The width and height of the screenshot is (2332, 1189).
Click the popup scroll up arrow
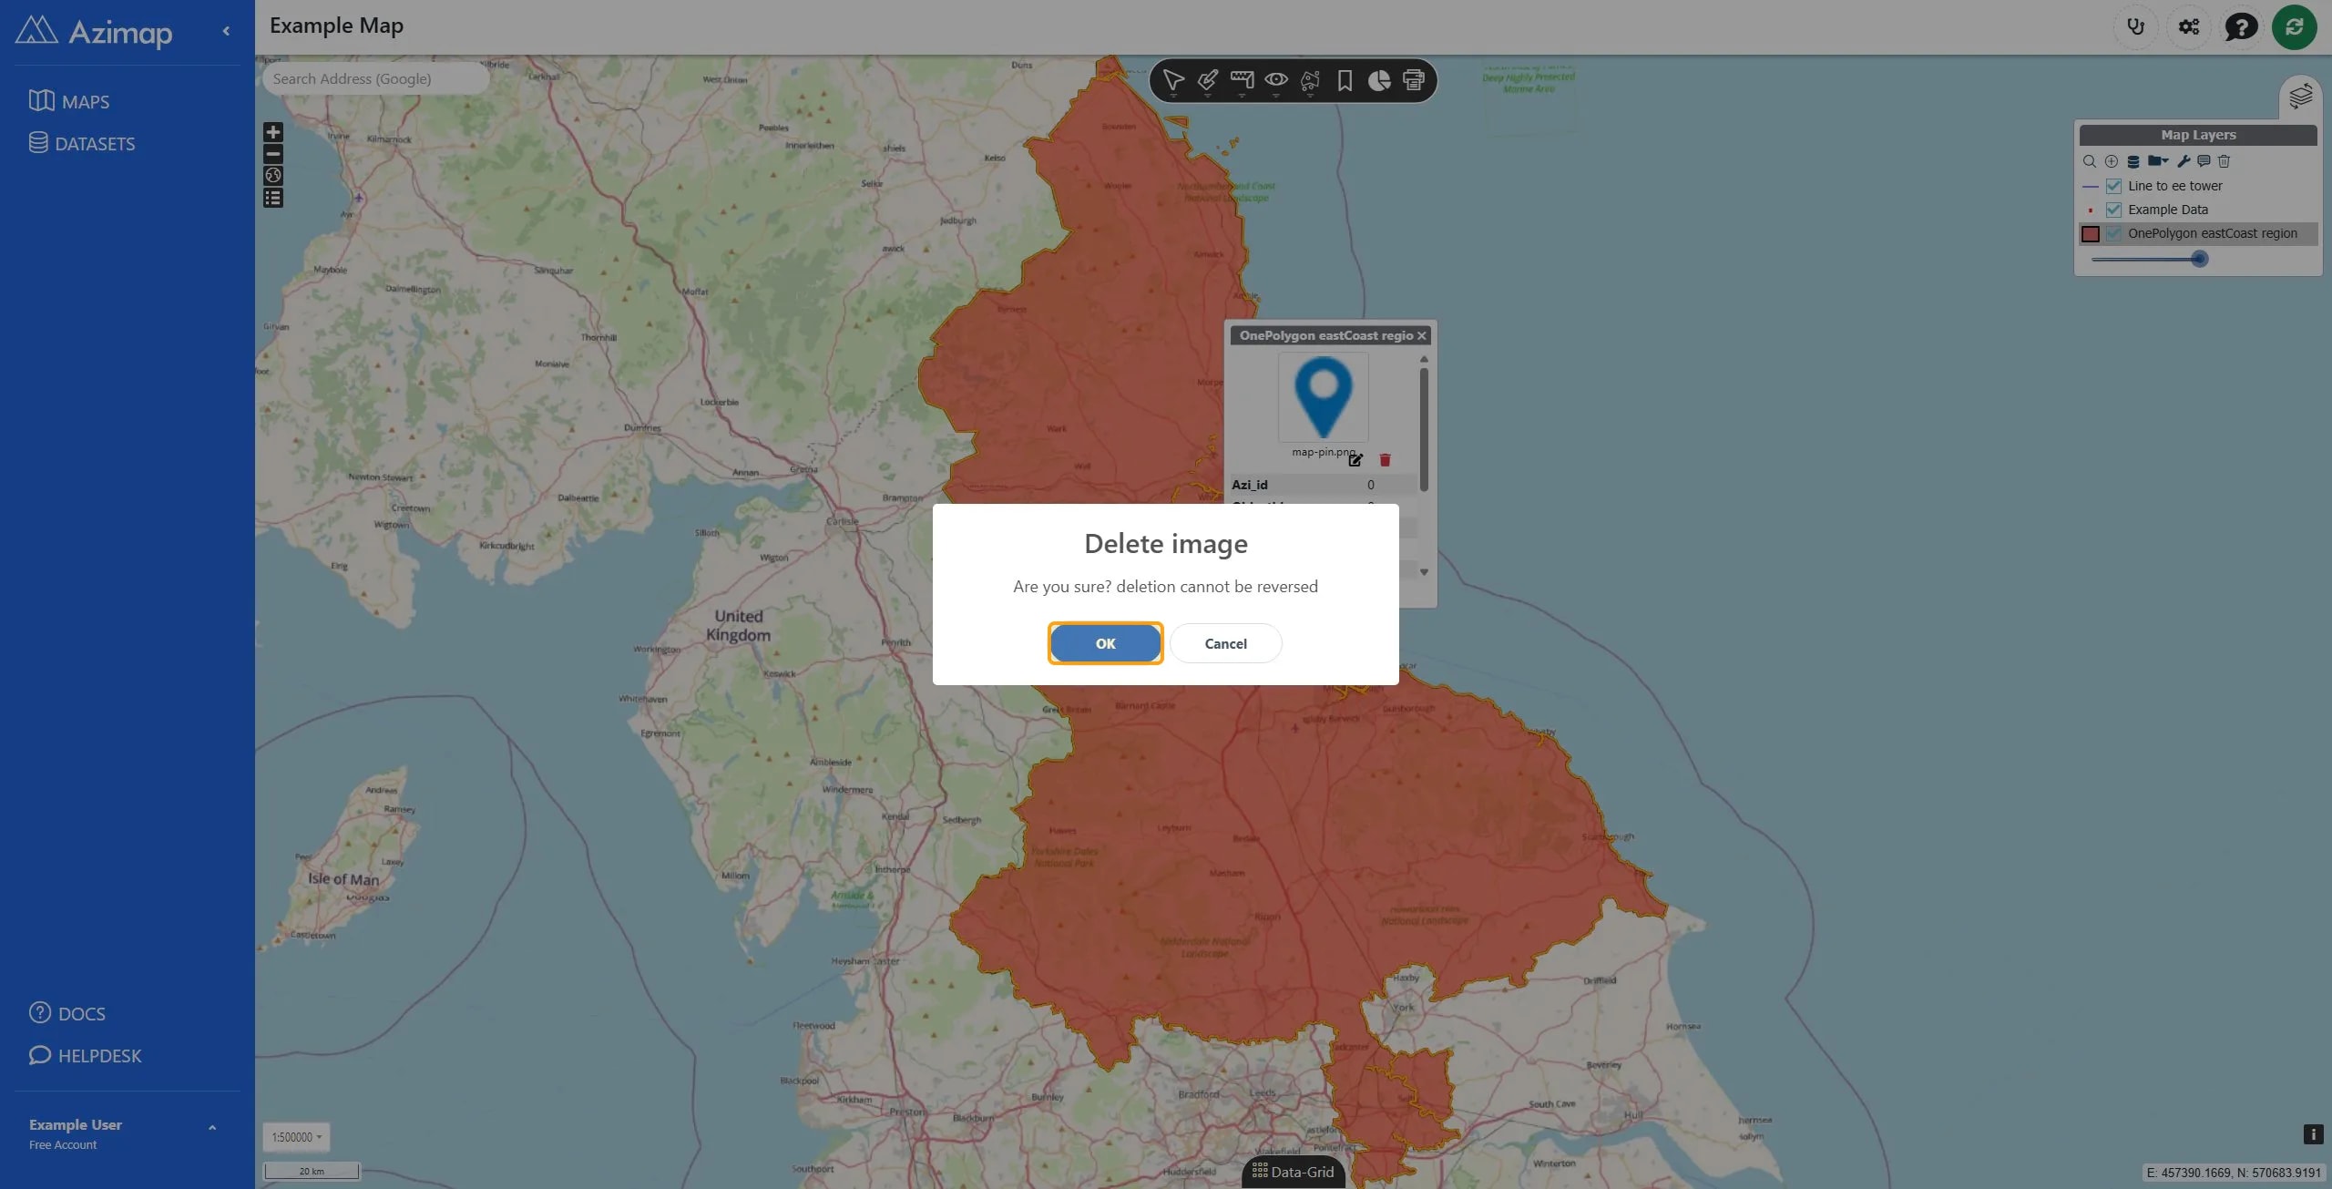click(1424, 359)
